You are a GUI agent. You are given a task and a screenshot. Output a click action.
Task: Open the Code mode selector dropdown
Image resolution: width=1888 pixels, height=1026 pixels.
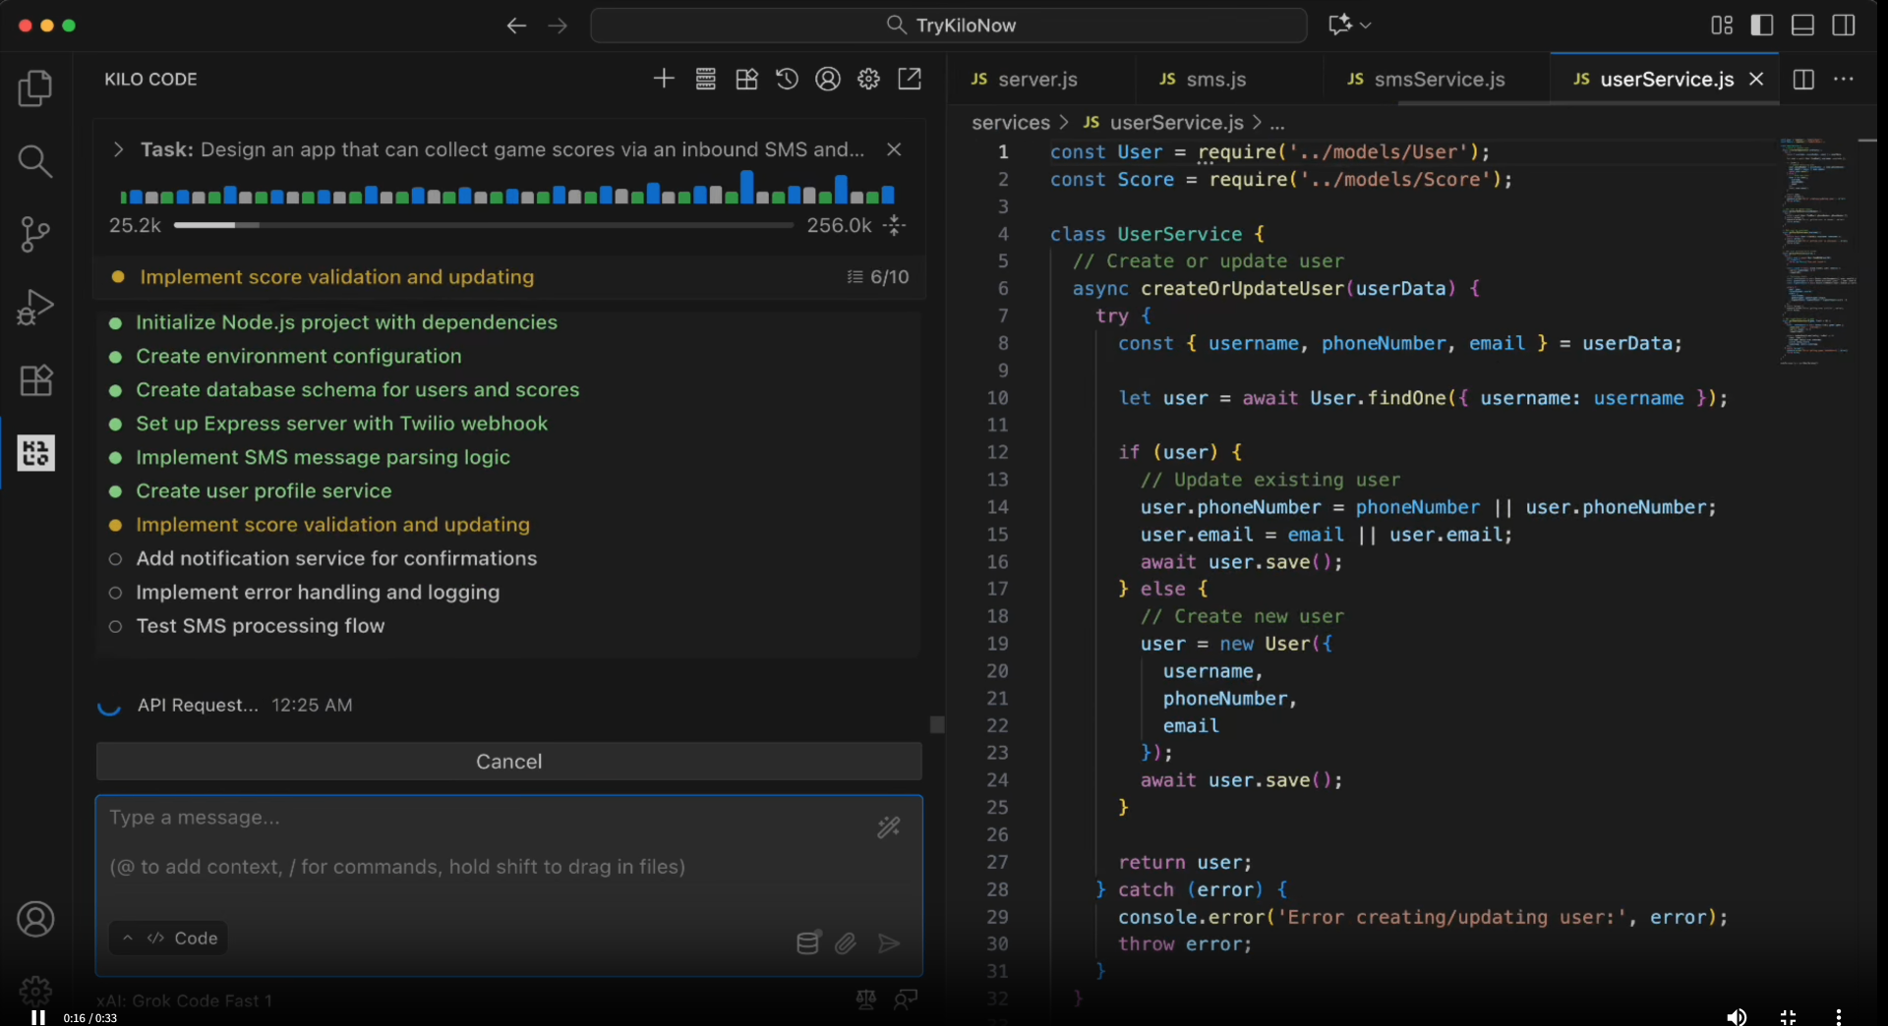[x=169, y=939]
